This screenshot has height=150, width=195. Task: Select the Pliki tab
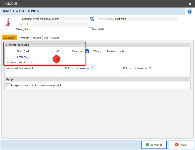coord(46,38)
